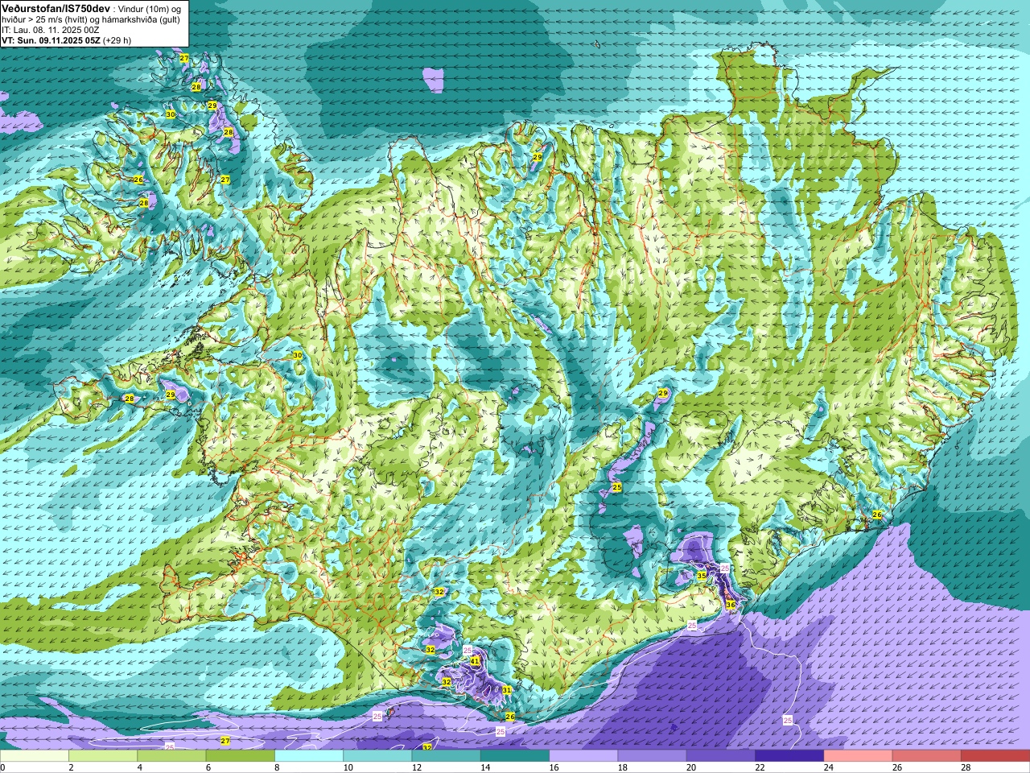
Task: Select the yellow '36' gust label on the map
Action: (x=731, y=604)
